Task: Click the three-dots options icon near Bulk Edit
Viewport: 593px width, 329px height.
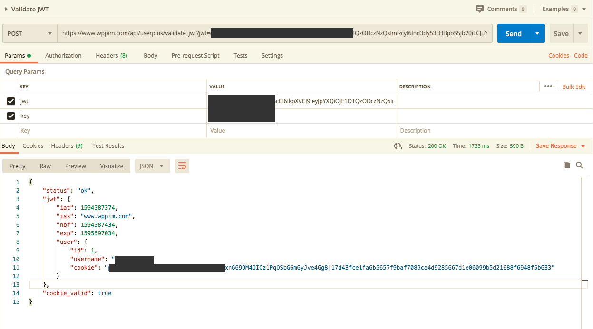Action: click(548, 87)
